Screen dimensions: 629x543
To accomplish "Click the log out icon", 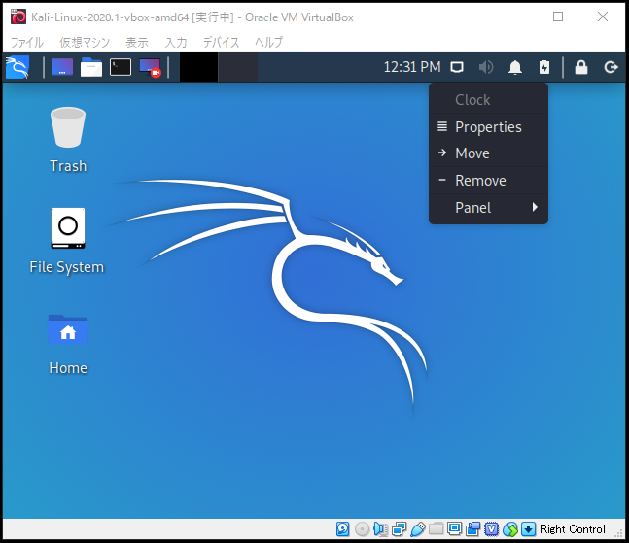I will 611,67.
